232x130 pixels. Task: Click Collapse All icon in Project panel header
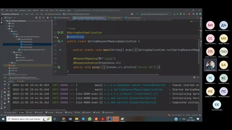point(43,18)
